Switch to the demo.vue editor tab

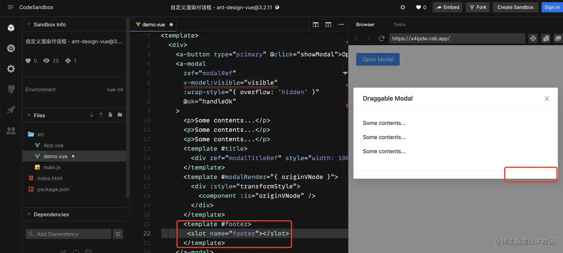point(153,25)
